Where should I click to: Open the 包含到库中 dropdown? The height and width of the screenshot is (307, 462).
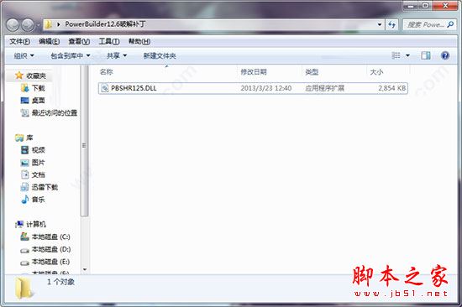pyautogui.click(x=71, y=55)
